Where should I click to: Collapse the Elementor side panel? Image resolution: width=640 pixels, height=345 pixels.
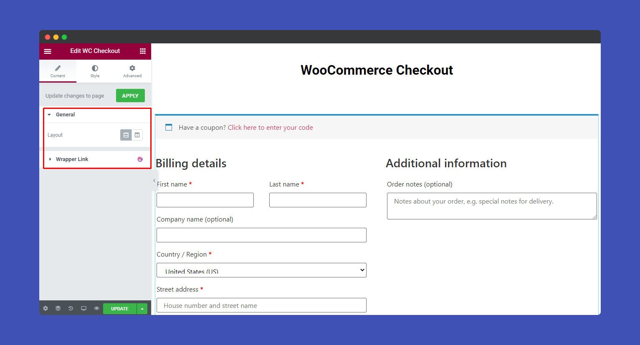154,181
